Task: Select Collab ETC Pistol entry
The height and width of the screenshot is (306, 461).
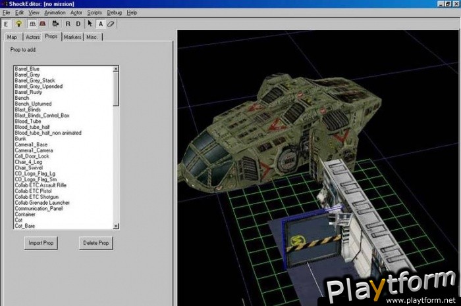Action: coord(33,191)
